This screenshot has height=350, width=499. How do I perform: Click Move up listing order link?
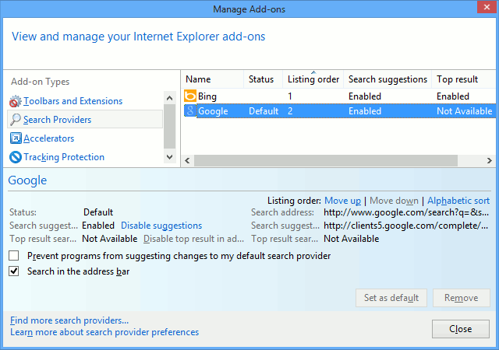coord(342,201)
